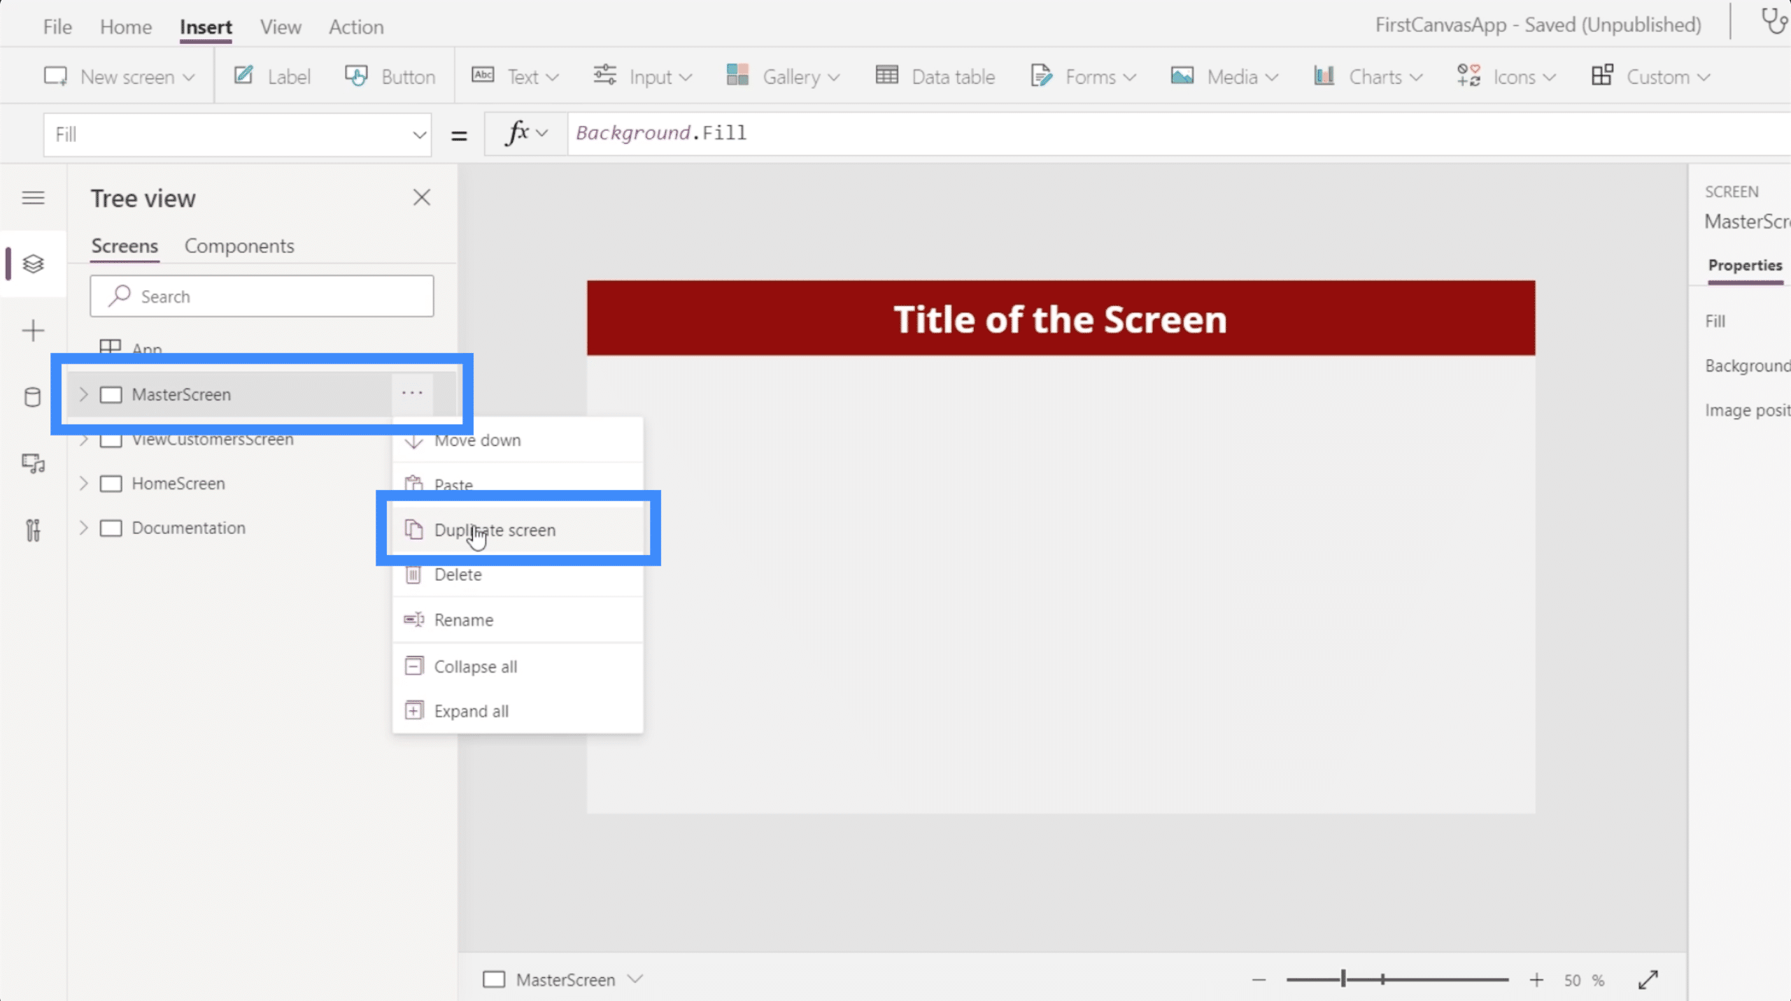Click the MasterScreen ellipsis options button
This screenshot has height=1001, width=1791.
point(412,394)
